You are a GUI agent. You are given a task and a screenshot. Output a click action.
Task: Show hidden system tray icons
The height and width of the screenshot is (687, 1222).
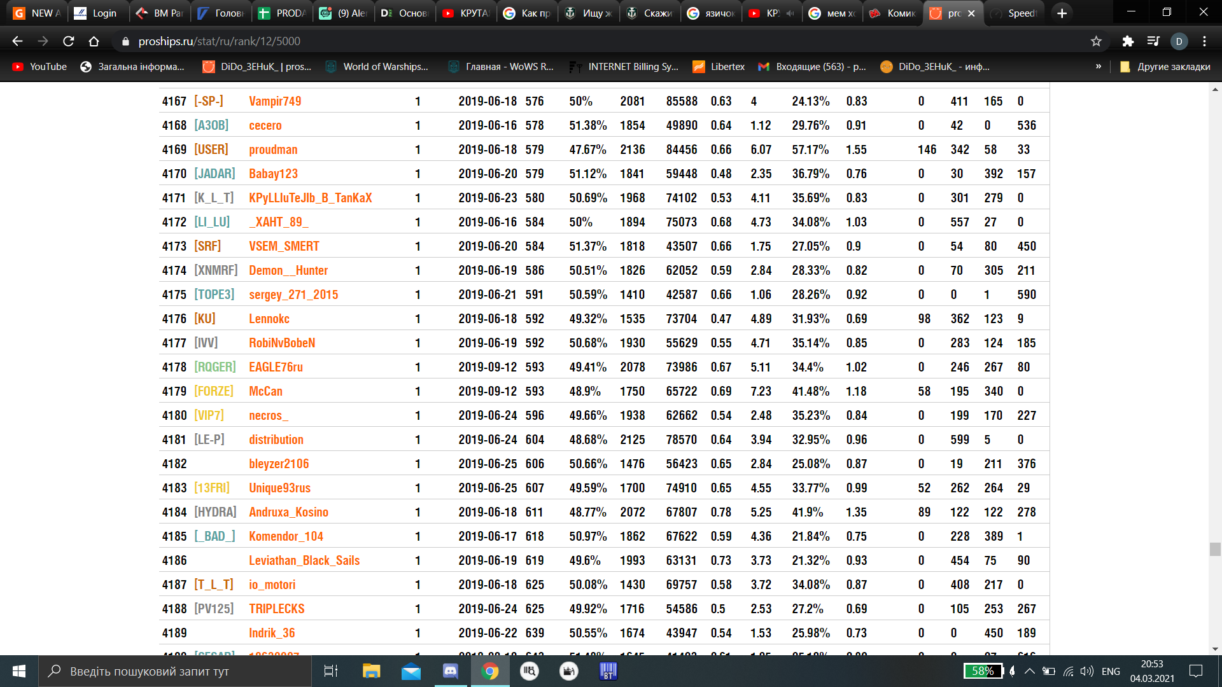pyautogui.click(x=1029, y=671)
